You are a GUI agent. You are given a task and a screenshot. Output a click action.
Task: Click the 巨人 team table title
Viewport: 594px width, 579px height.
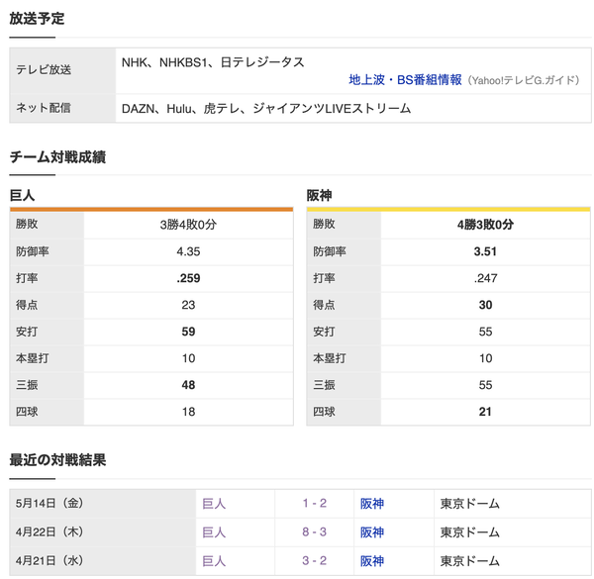(22, 195)
